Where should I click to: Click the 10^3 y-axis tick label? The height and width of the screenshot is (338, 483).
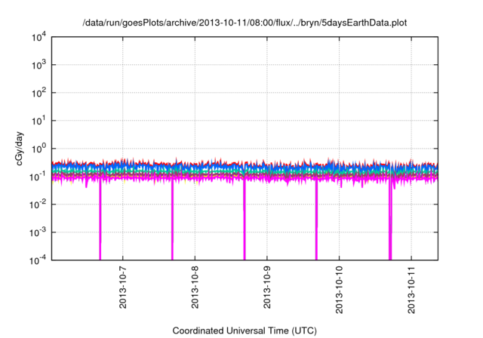tap(38, 65)
